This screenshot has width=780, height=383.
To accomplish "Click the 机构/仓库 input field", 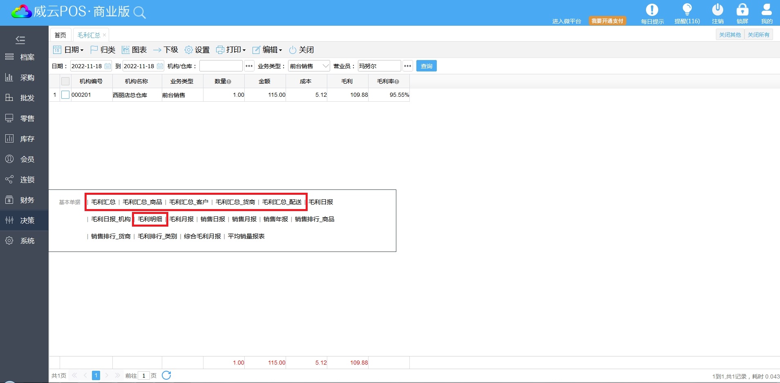I will 221,66.
